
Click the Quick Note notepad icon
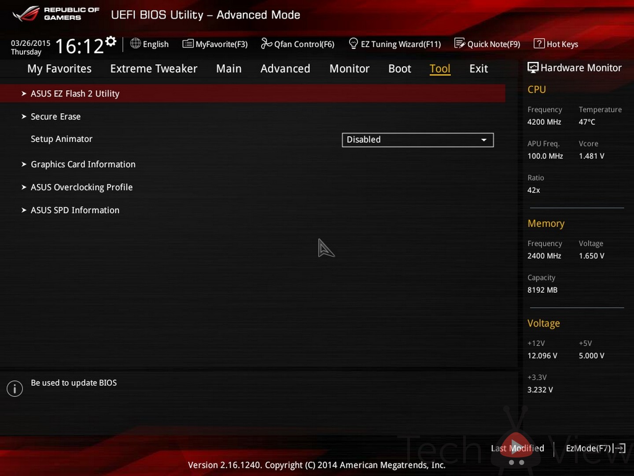460,43
